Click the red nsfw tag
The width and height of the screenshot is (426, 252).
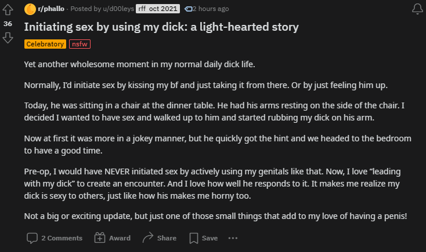[x=80, y=43]
